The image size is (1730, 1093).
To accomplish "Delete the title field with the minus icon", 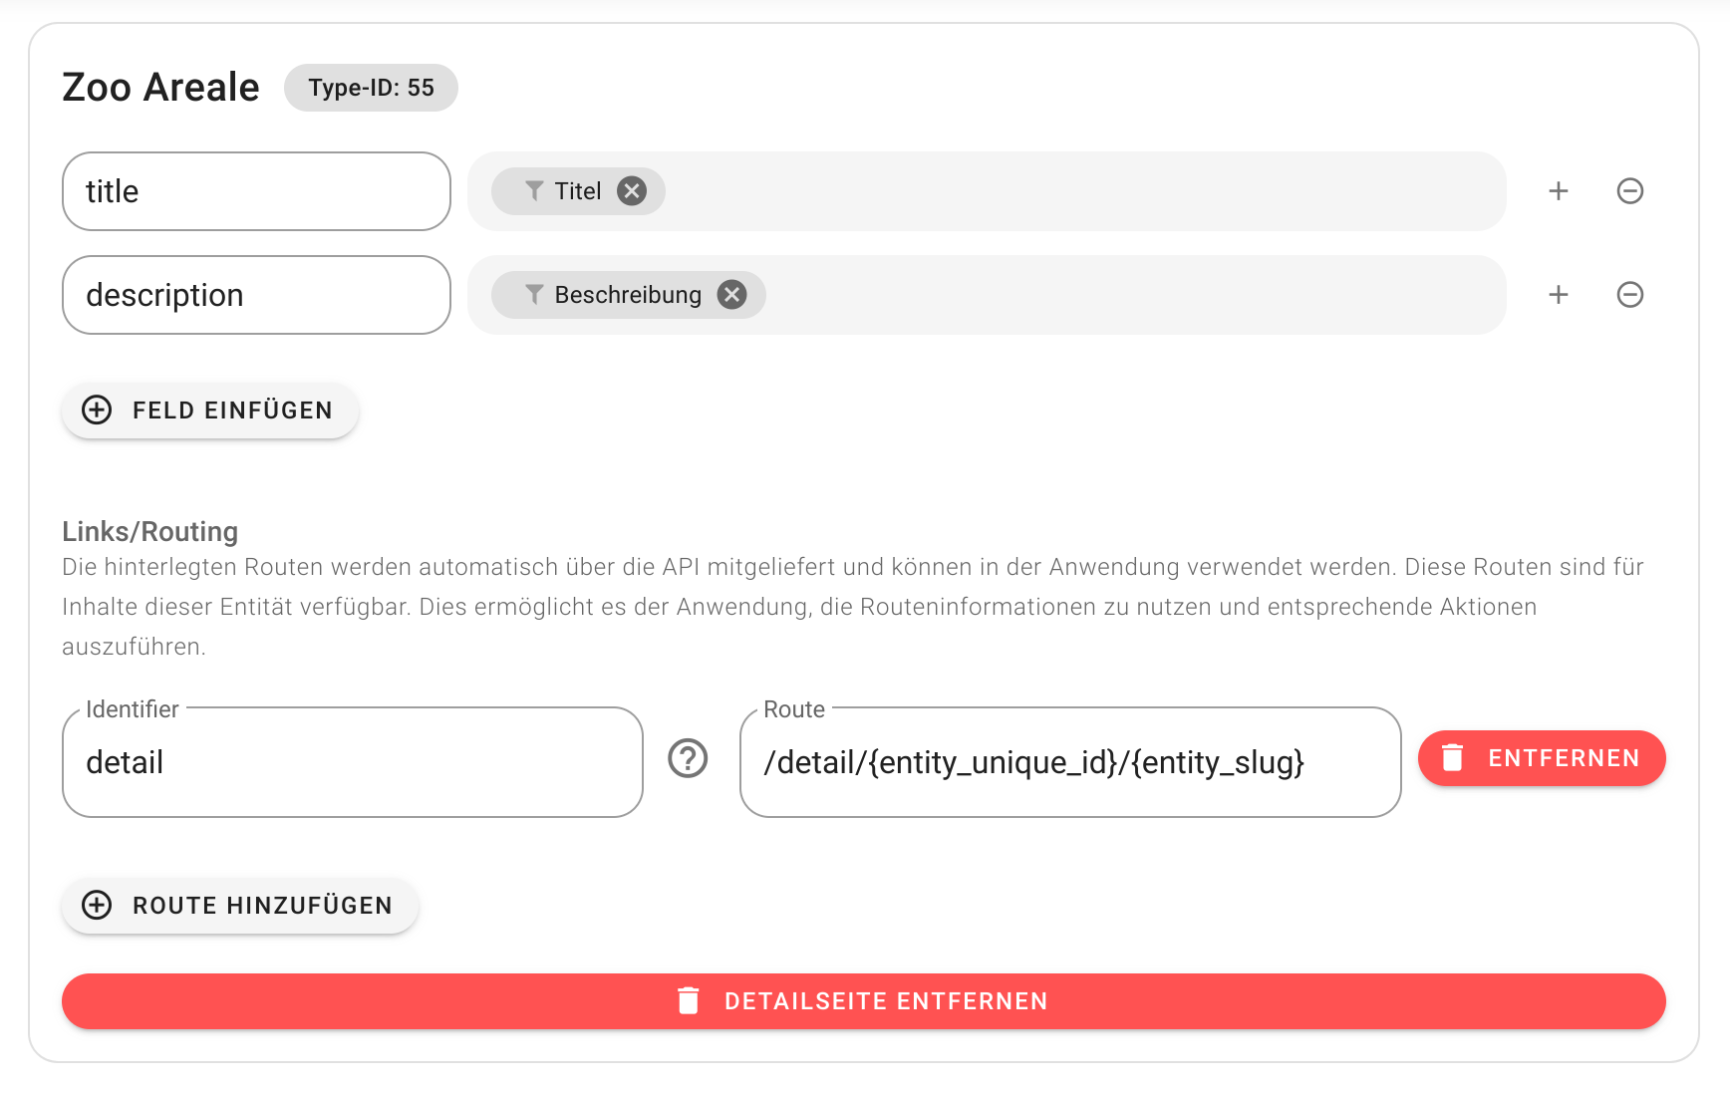I will click(x=1630, y=190).
